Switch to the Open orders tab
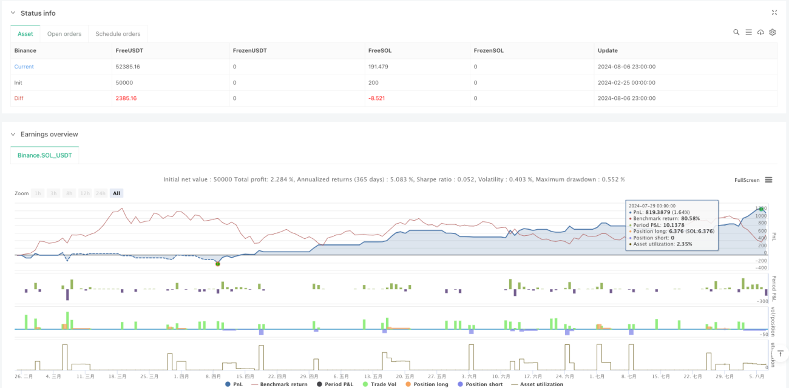 (x=64, y=34)
